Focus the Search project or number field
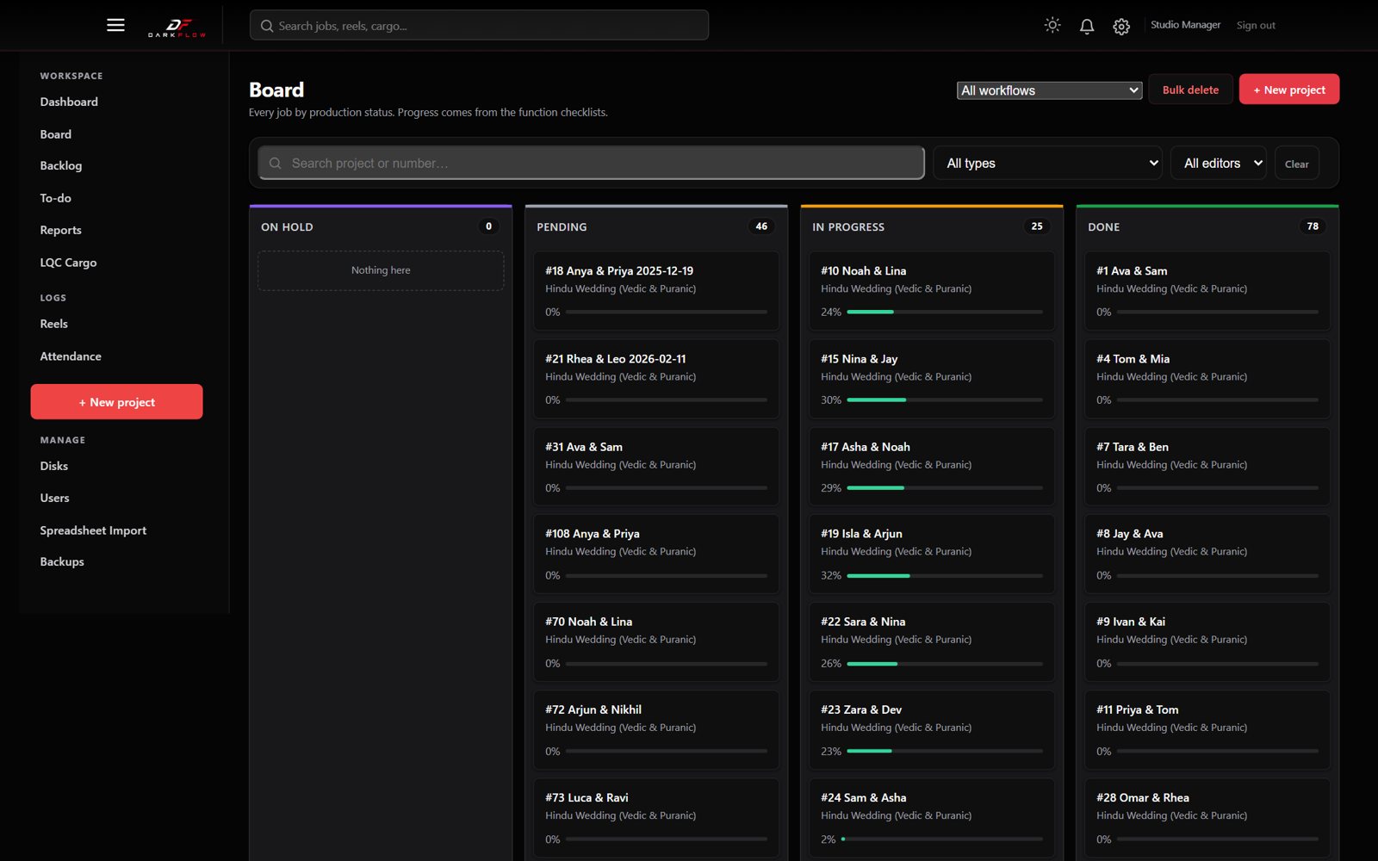Viewport: 1378px width, 861px height. (x=591, y=163)
